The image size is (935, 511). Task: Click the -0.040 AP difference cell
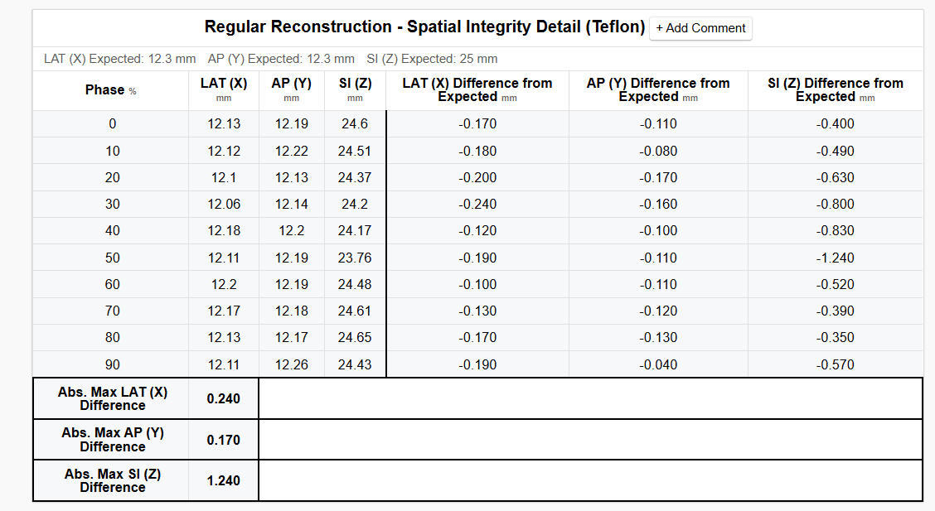[x=658, y=364]
